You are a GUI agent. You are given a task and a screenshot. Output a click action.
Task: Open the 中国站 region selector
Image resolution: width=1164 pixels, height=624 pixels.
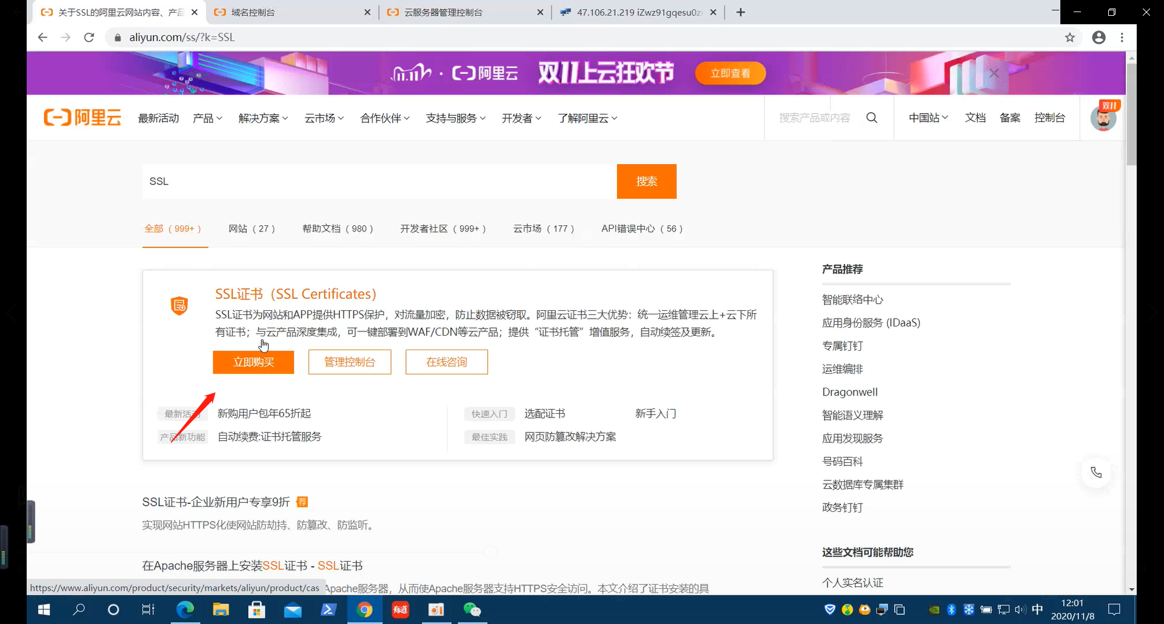coord(928,118)
